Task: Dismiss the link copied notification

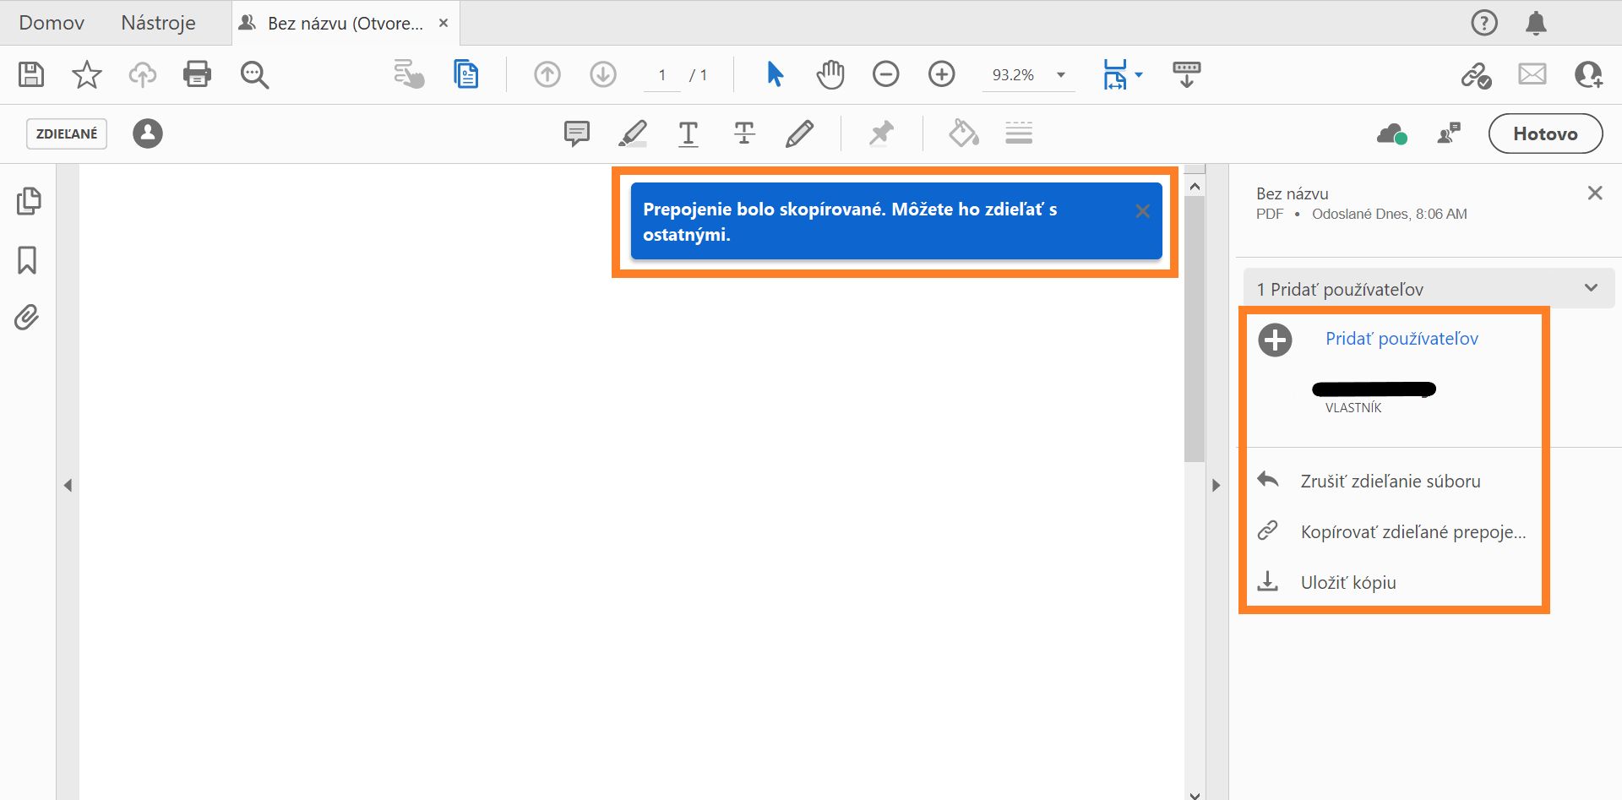Action: click(1143, 211)
